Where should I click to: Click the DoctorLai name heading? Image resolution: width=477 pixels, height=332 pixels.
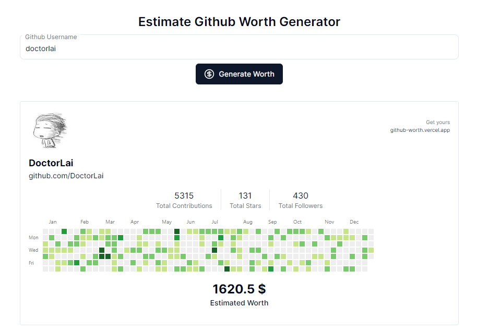51,163
